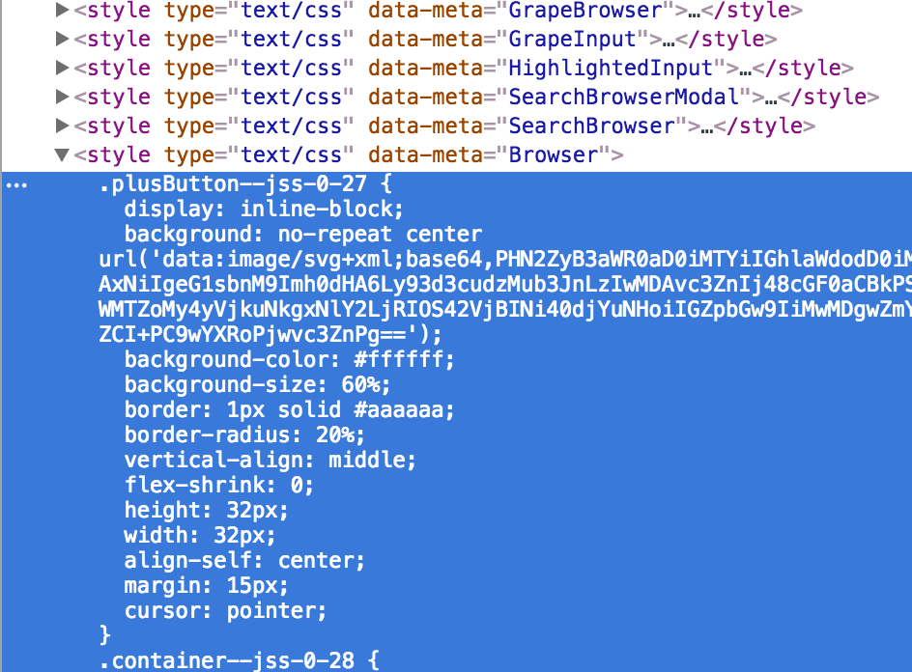Click the background-color #ffffff declaration
This screenshot has height=672, width=912.
click(x=289, y=360)
